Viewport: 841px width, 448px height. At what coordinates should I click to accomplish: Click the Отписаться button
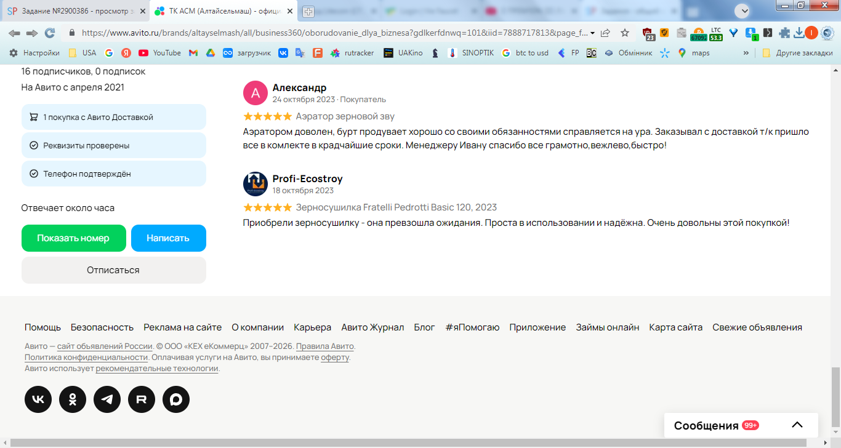click(113, 270)
